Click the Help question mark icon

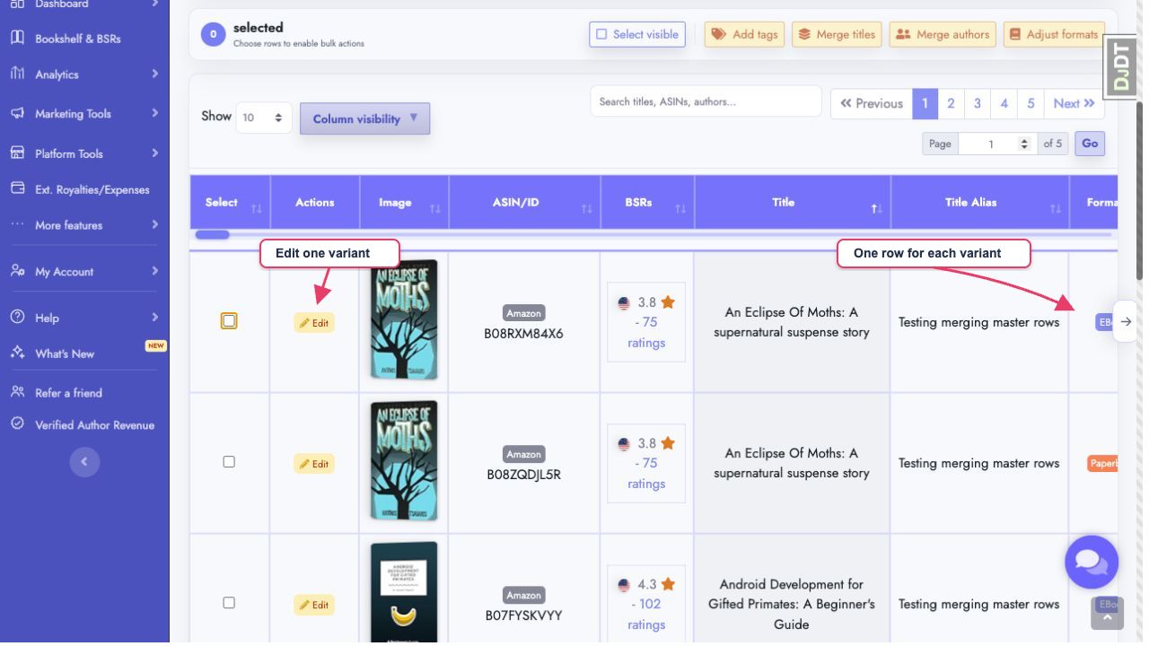click(x=17, y=317)
